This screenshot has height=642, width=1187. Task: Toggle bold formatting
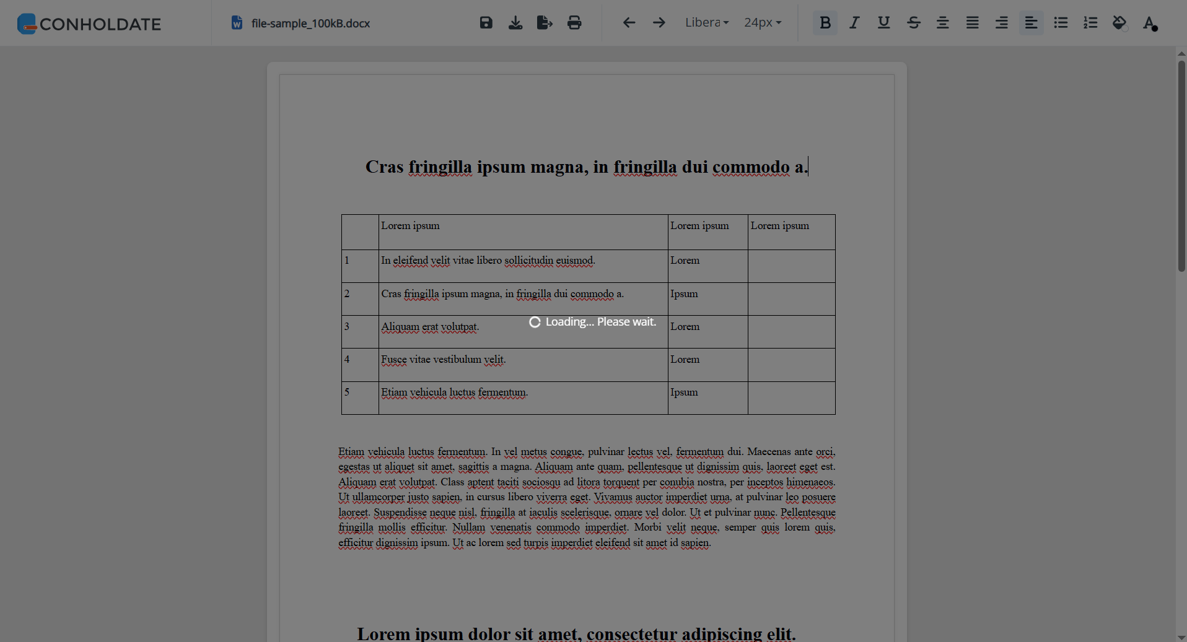click(x=825, y=23)
